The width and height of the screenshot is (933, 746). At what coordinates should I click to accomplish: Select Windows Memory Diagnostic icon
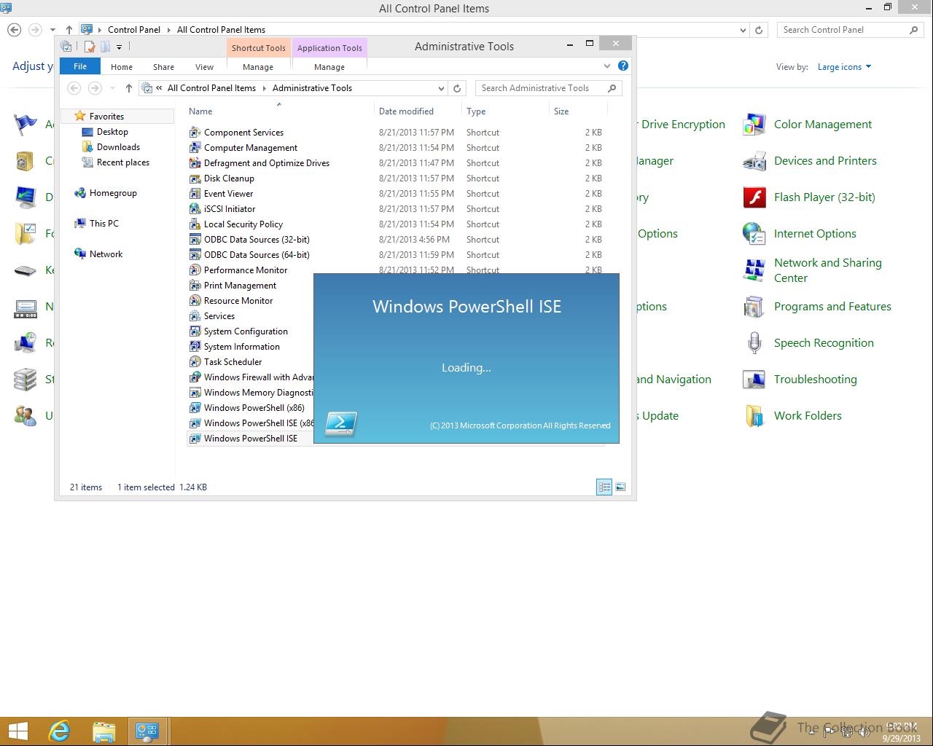click(x=195, y=393)
